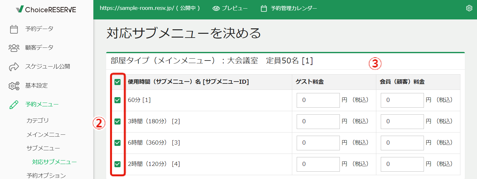Click the 予約オプション sidebar link
477x179 pixels.
coord(46,175)
